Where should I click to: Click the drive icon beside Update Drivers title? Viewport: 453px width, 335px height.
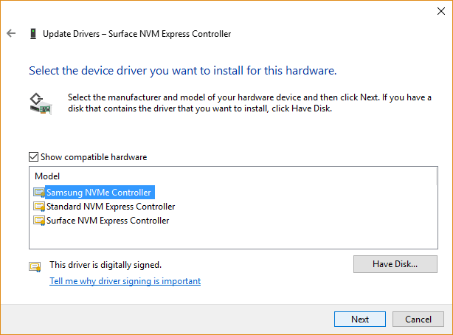pyautogui.click(x=32, y=34)
